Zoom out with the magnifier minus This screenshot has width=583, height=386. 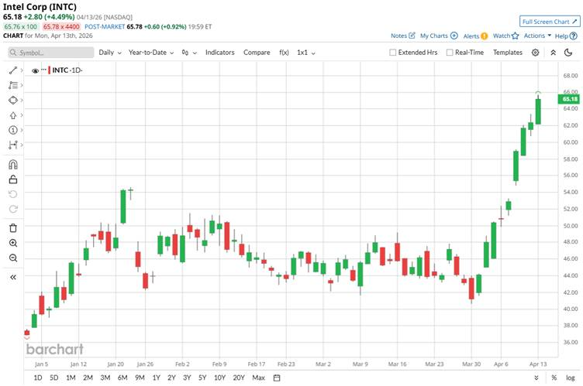[x=13, y=258]
